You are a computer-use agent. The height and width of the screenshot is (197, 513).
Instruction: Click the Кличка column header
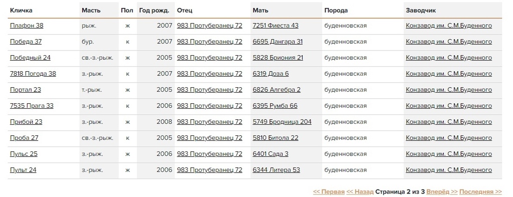(x=21, y=11)
